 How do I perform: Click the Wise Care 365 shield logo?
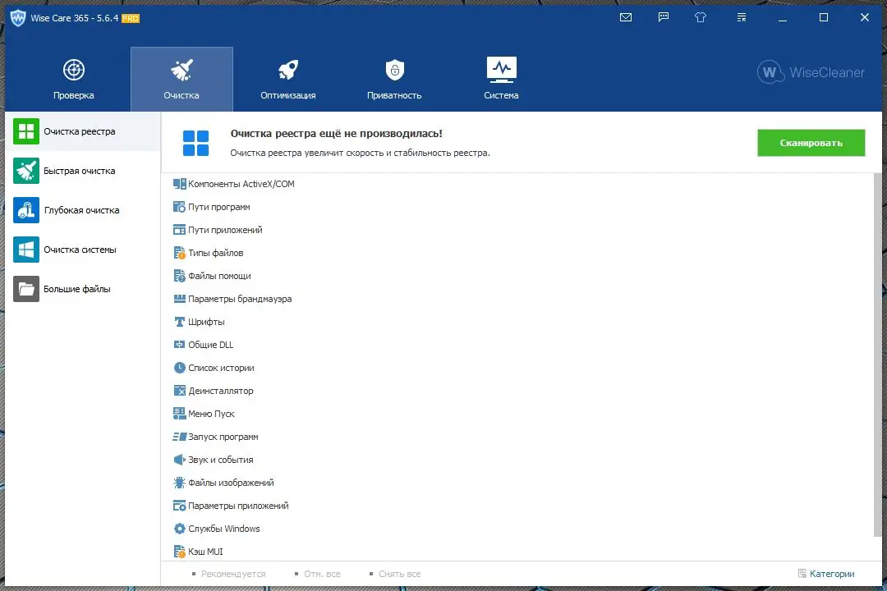[x=18, y=18]
